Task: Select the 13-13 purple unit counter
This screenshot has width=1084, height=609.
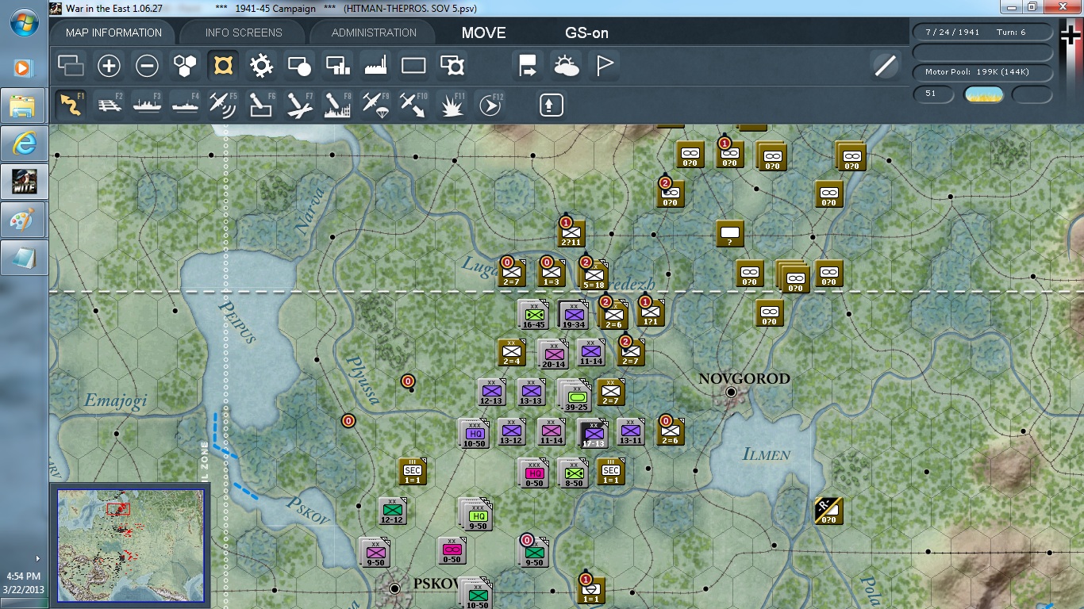Action: coord(531,393)
